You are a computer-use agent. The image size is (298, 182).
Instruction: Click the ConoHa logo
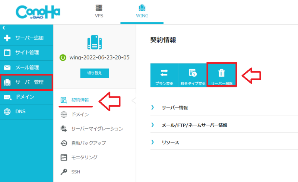[x=38, y=13]
